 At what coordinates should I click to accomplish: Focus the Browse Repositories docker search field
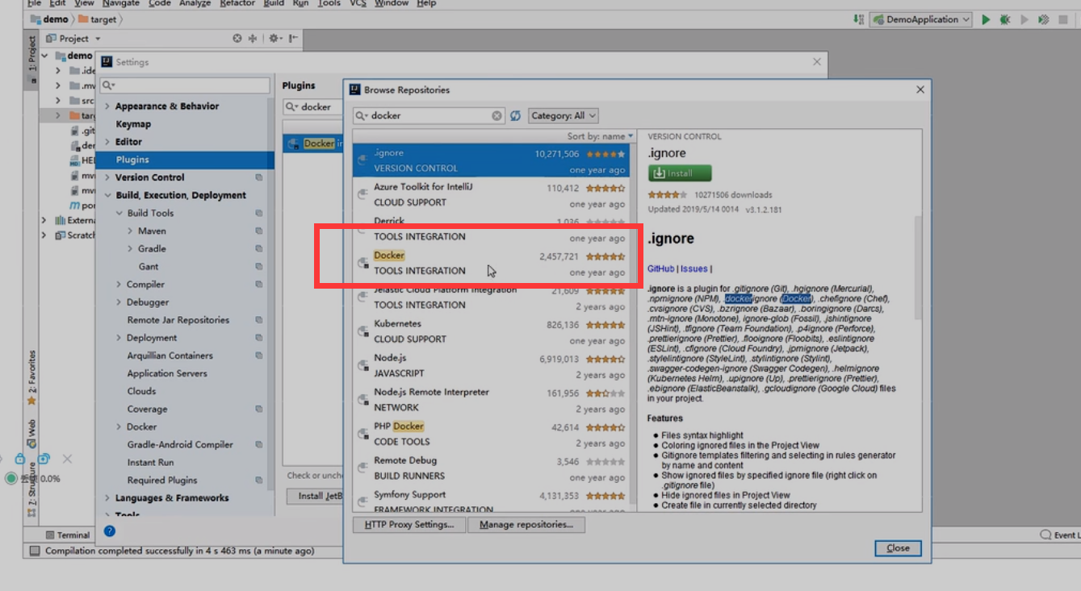coord(429,115)
